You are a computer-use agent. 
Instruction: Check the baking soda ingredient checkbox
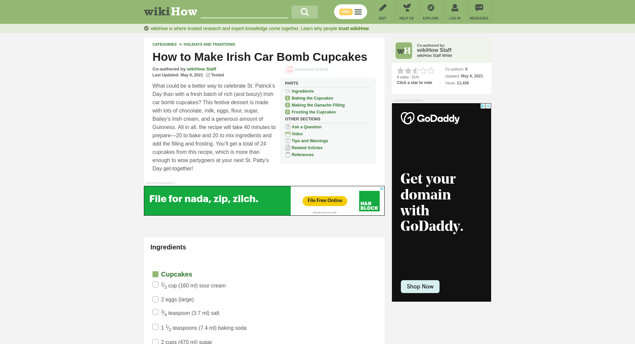pyautogui.click(x=155, y=327)
